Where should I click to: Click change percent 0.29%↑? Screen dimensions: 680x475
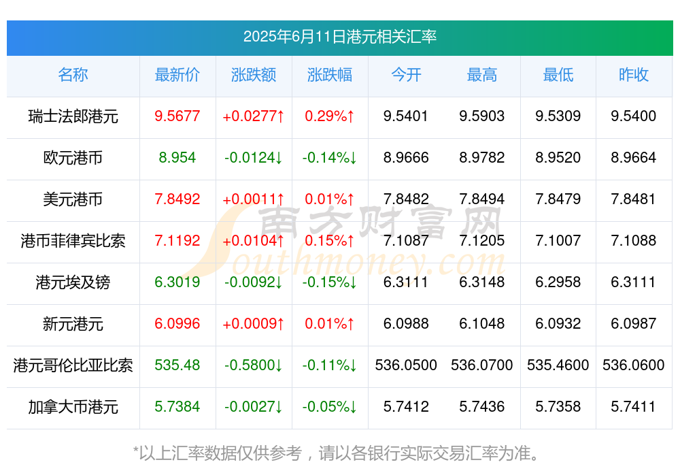point(330,116)
